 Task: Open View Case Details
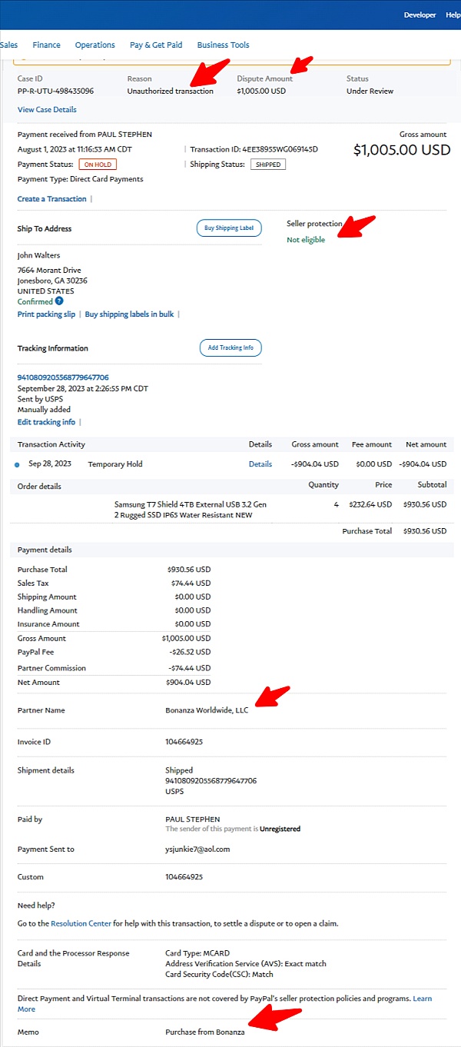[x=47, y=110]
